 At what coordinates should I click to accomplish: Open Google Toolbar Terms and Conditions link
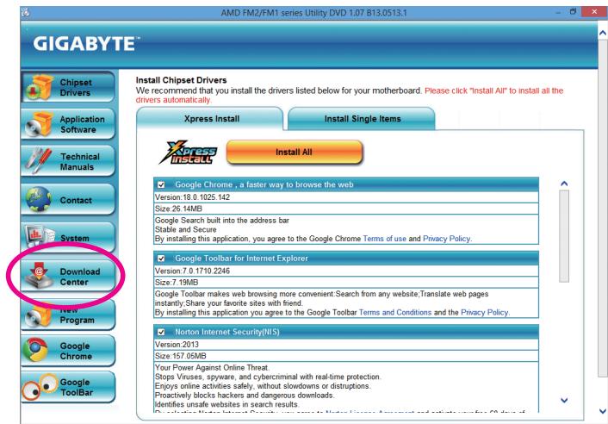pos(395,312)
